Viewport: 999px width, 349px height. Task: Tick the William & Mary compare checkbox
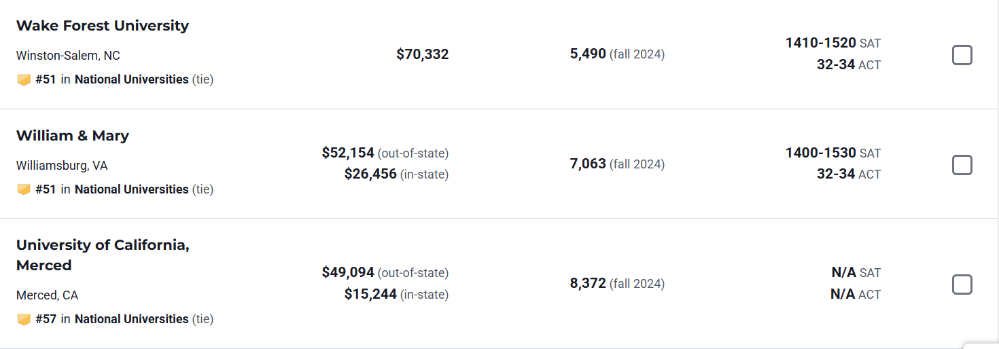962,165
